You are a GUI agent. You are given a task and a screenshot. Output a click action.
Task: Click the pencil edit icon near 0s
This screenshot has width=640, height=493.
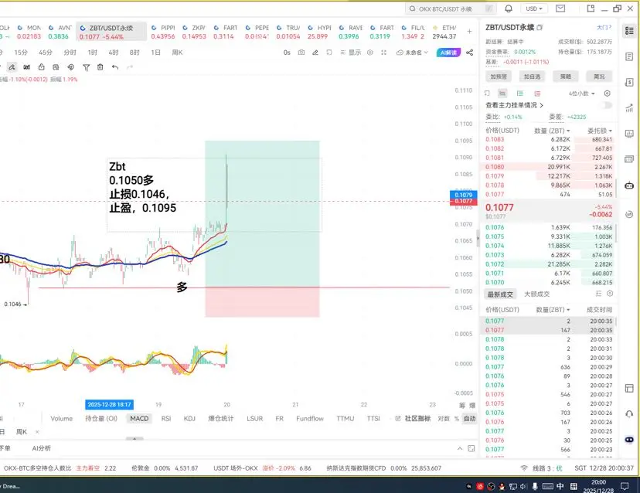pyautogui.click(x=315, y=53)
